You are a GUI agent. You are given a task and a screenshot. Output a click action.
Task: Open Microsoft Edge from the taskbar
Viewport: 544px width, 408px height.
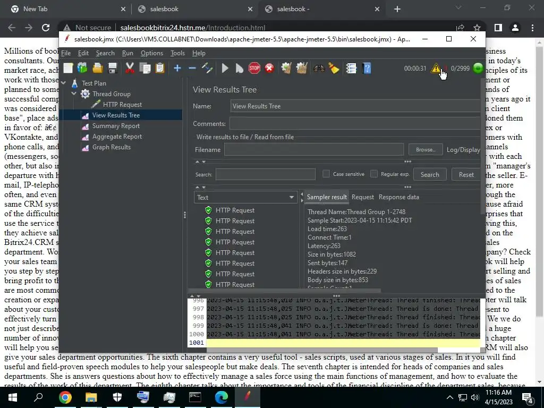pos(221,397)
